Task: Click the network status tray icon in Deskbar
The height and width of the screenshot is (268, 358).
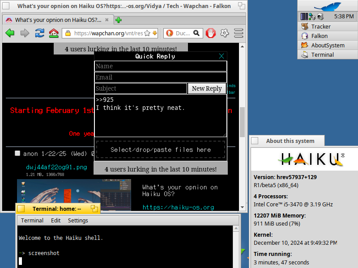Action: pos(312,17)
